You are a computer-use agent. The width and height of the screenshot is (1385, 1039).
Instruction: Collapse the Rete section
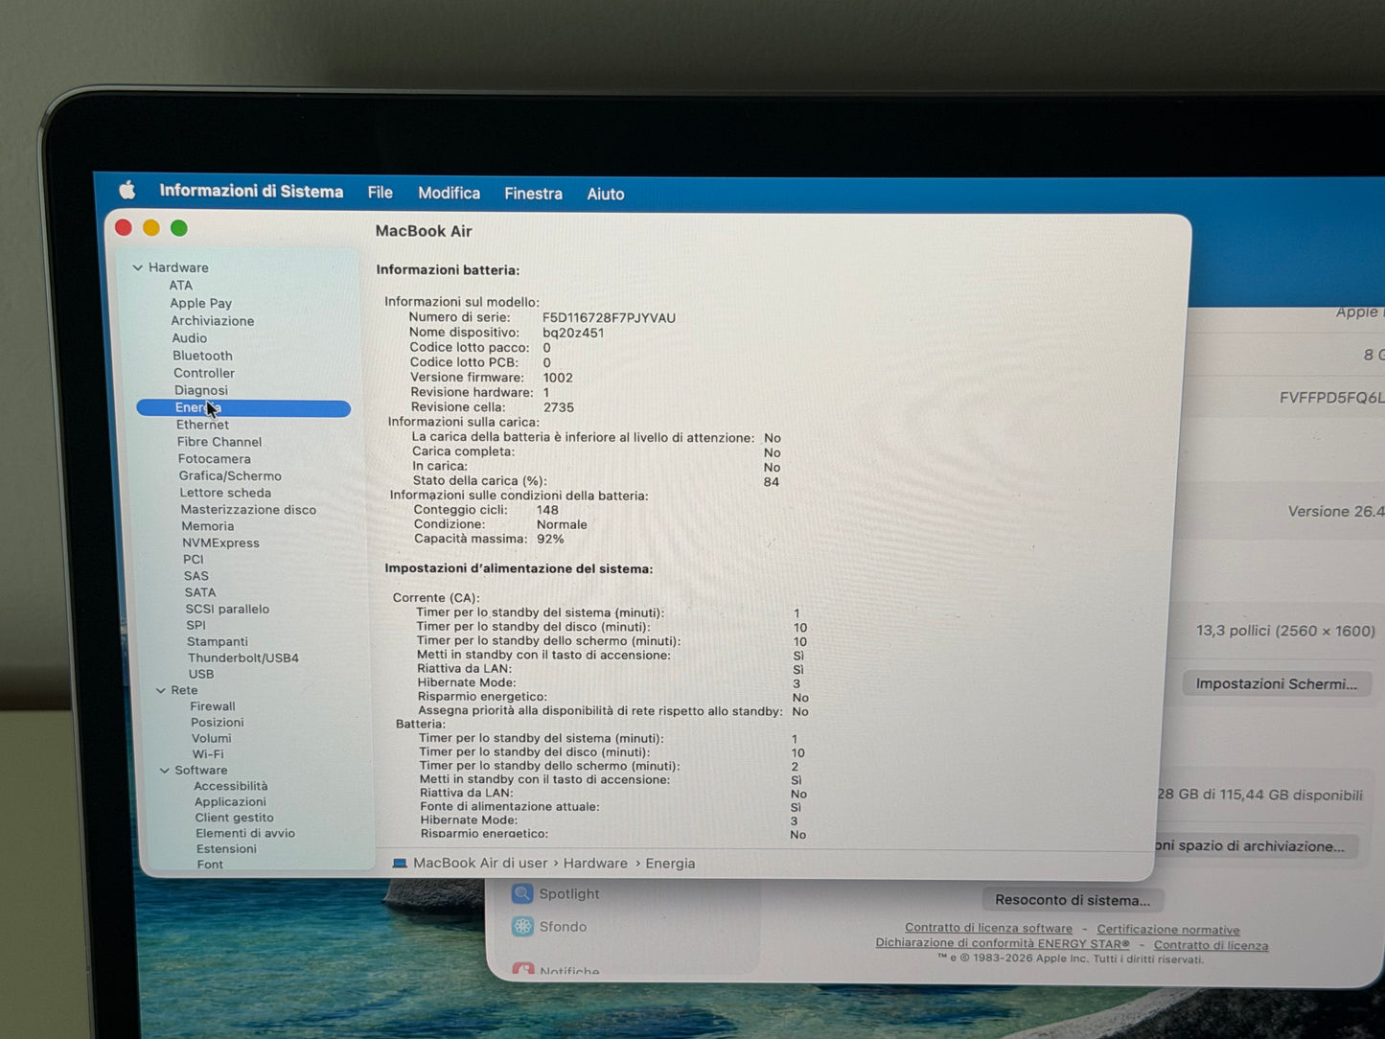point(161,690)
